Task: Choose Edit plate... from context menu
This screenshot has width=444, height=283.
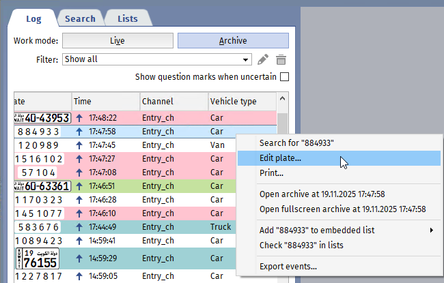Action: 280,158
